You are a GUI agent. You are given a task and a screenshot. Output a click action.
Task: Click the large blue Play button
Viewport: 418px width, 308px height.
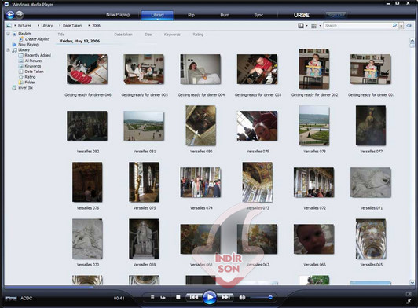pos(210,297)
